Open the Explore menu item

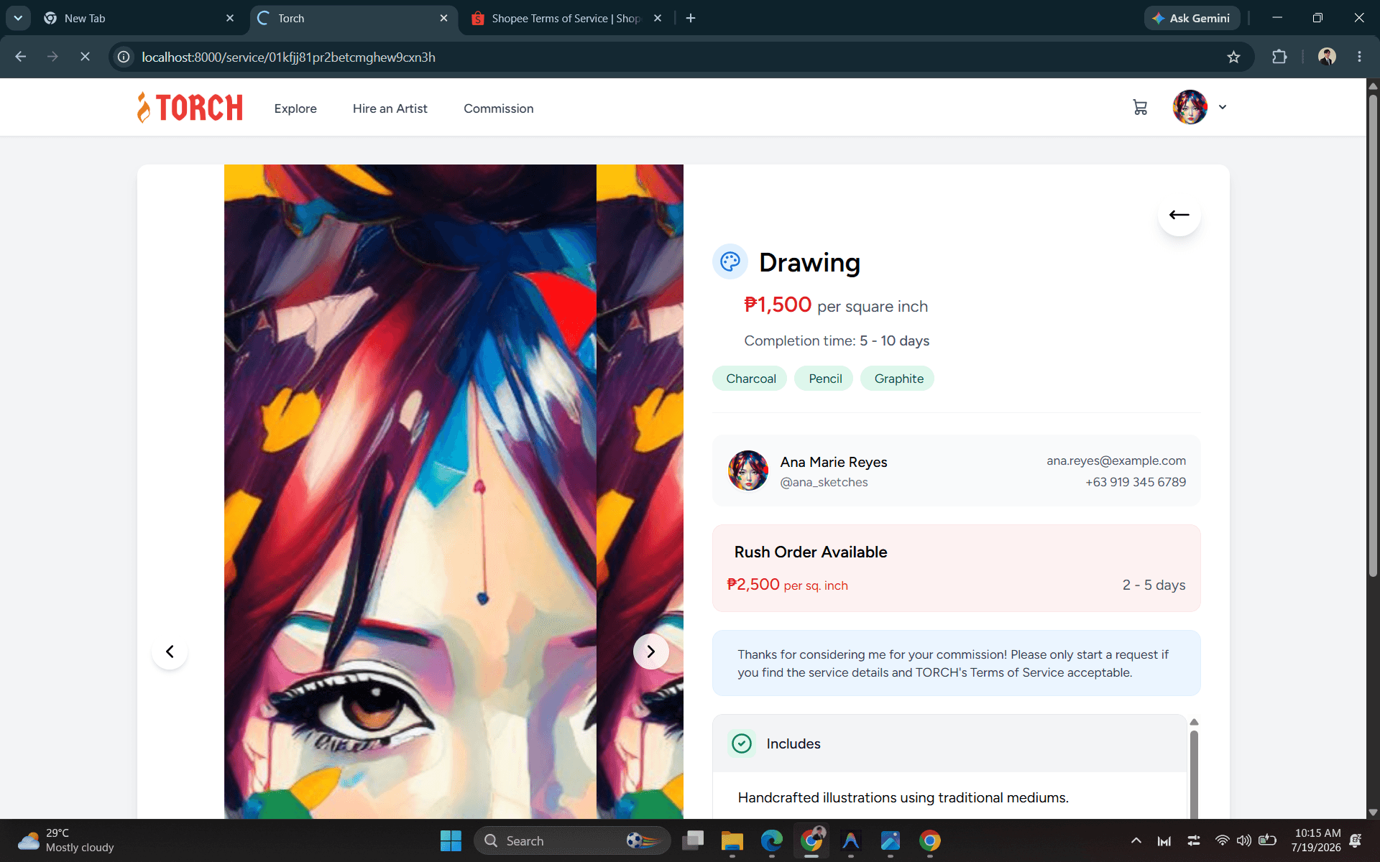pos(295,108)
